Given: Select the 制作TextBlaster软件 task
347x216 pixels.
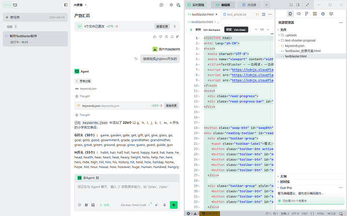Looking at the screenshot, I should (35, 39).
